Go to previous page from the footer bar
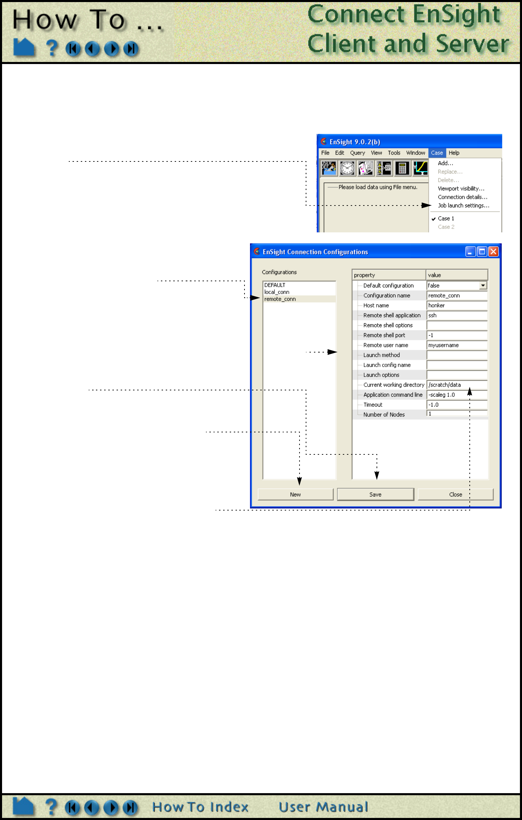The width and height of the screenshot is (522, 820). [91, 808]
